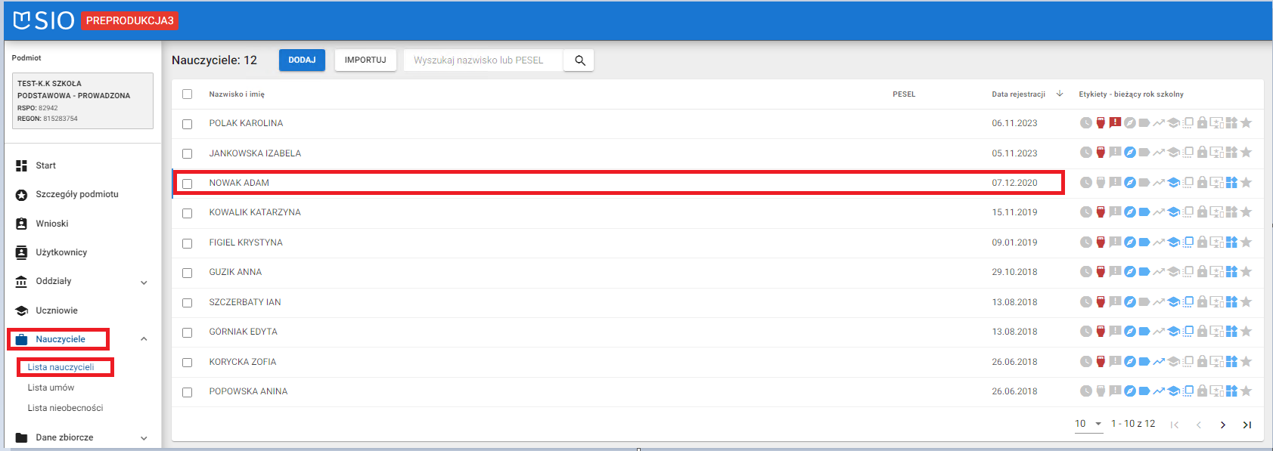
Task: Collapse the Nauczyciele sidebar section
Action: pyautogui.click(x=144, y=339)
